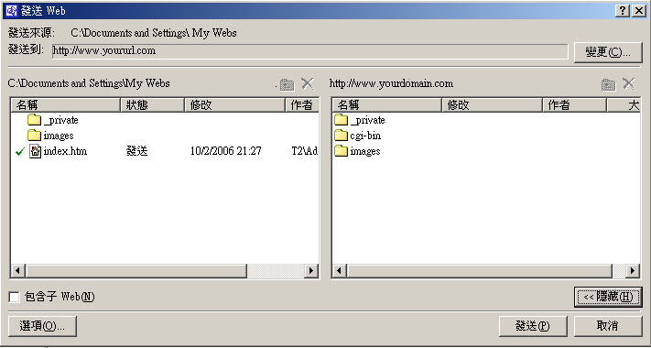Select the index.htm file icon

tap(36, 151)
